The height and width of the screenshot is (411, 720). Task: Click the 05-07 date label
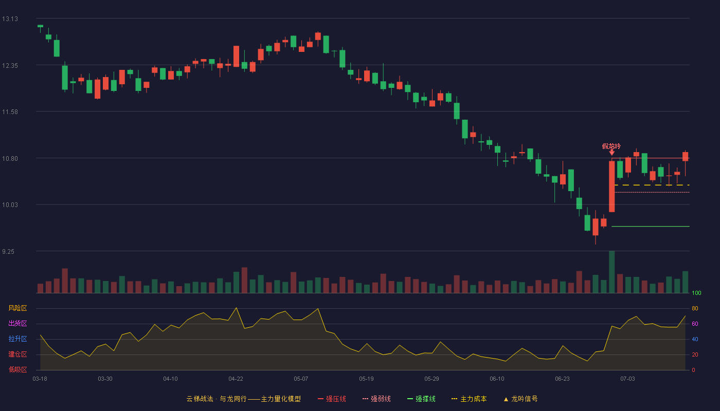pos(301,379)
